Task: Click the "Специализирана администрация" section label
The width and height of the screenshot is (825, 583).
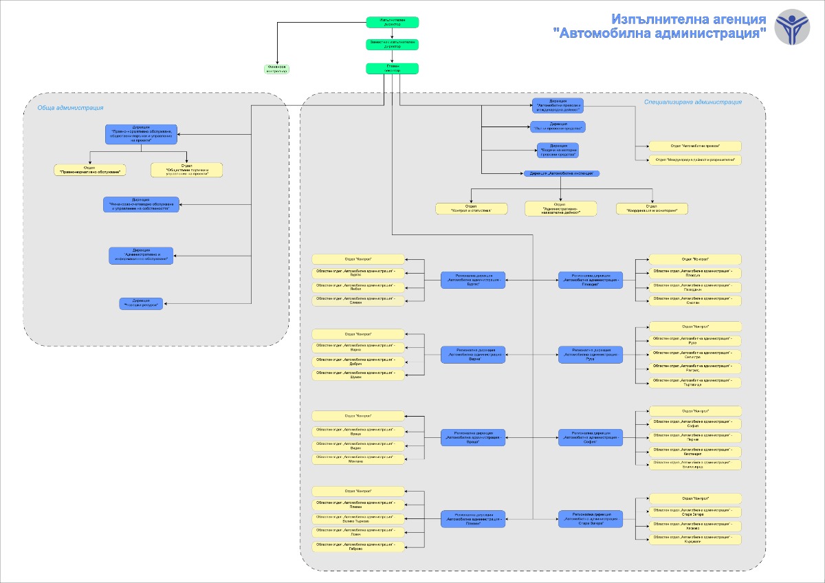Action: [693, 102]
